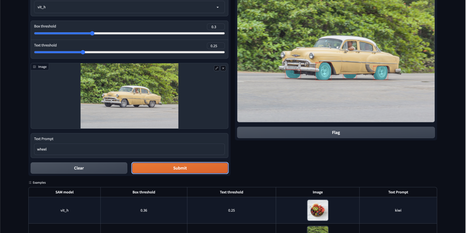Click the dropdown arrow of SAM model selector
The height and width of the screenshot is (233, 466).
click(217, 7)
